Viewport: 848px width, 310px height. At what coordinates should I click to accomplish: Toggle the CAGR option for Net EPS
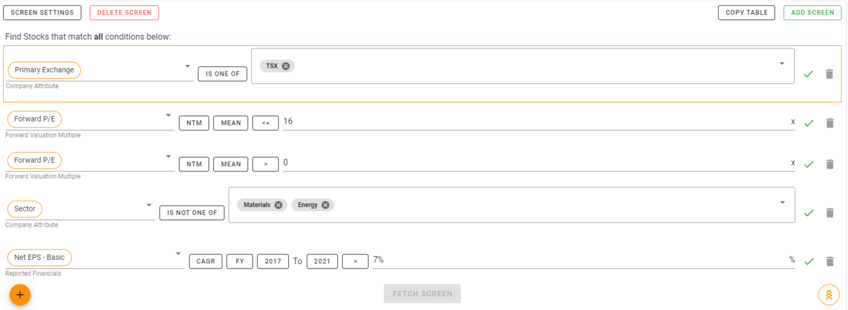point(205,261)
